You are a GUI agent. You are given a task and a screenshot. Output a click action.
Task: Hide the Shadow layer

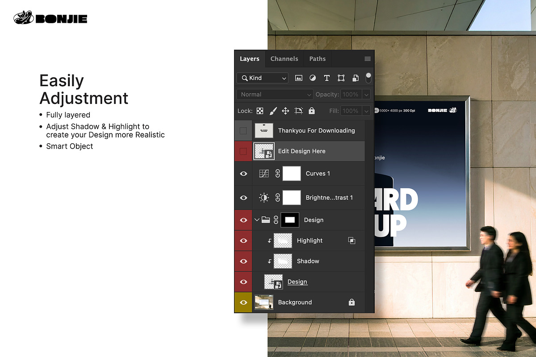243,261
